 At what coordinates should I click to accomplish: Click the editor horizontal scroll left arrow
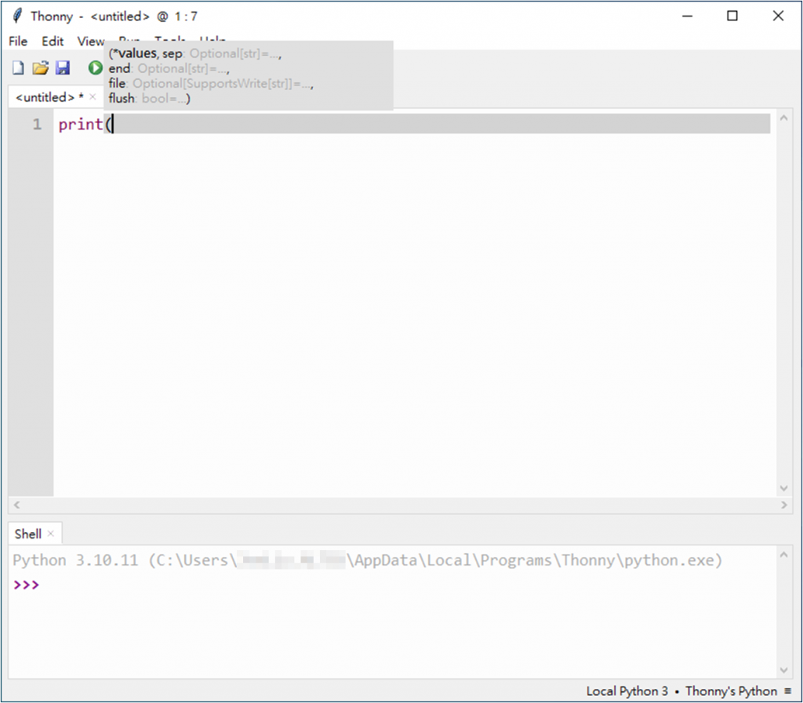tap(17, 505)
